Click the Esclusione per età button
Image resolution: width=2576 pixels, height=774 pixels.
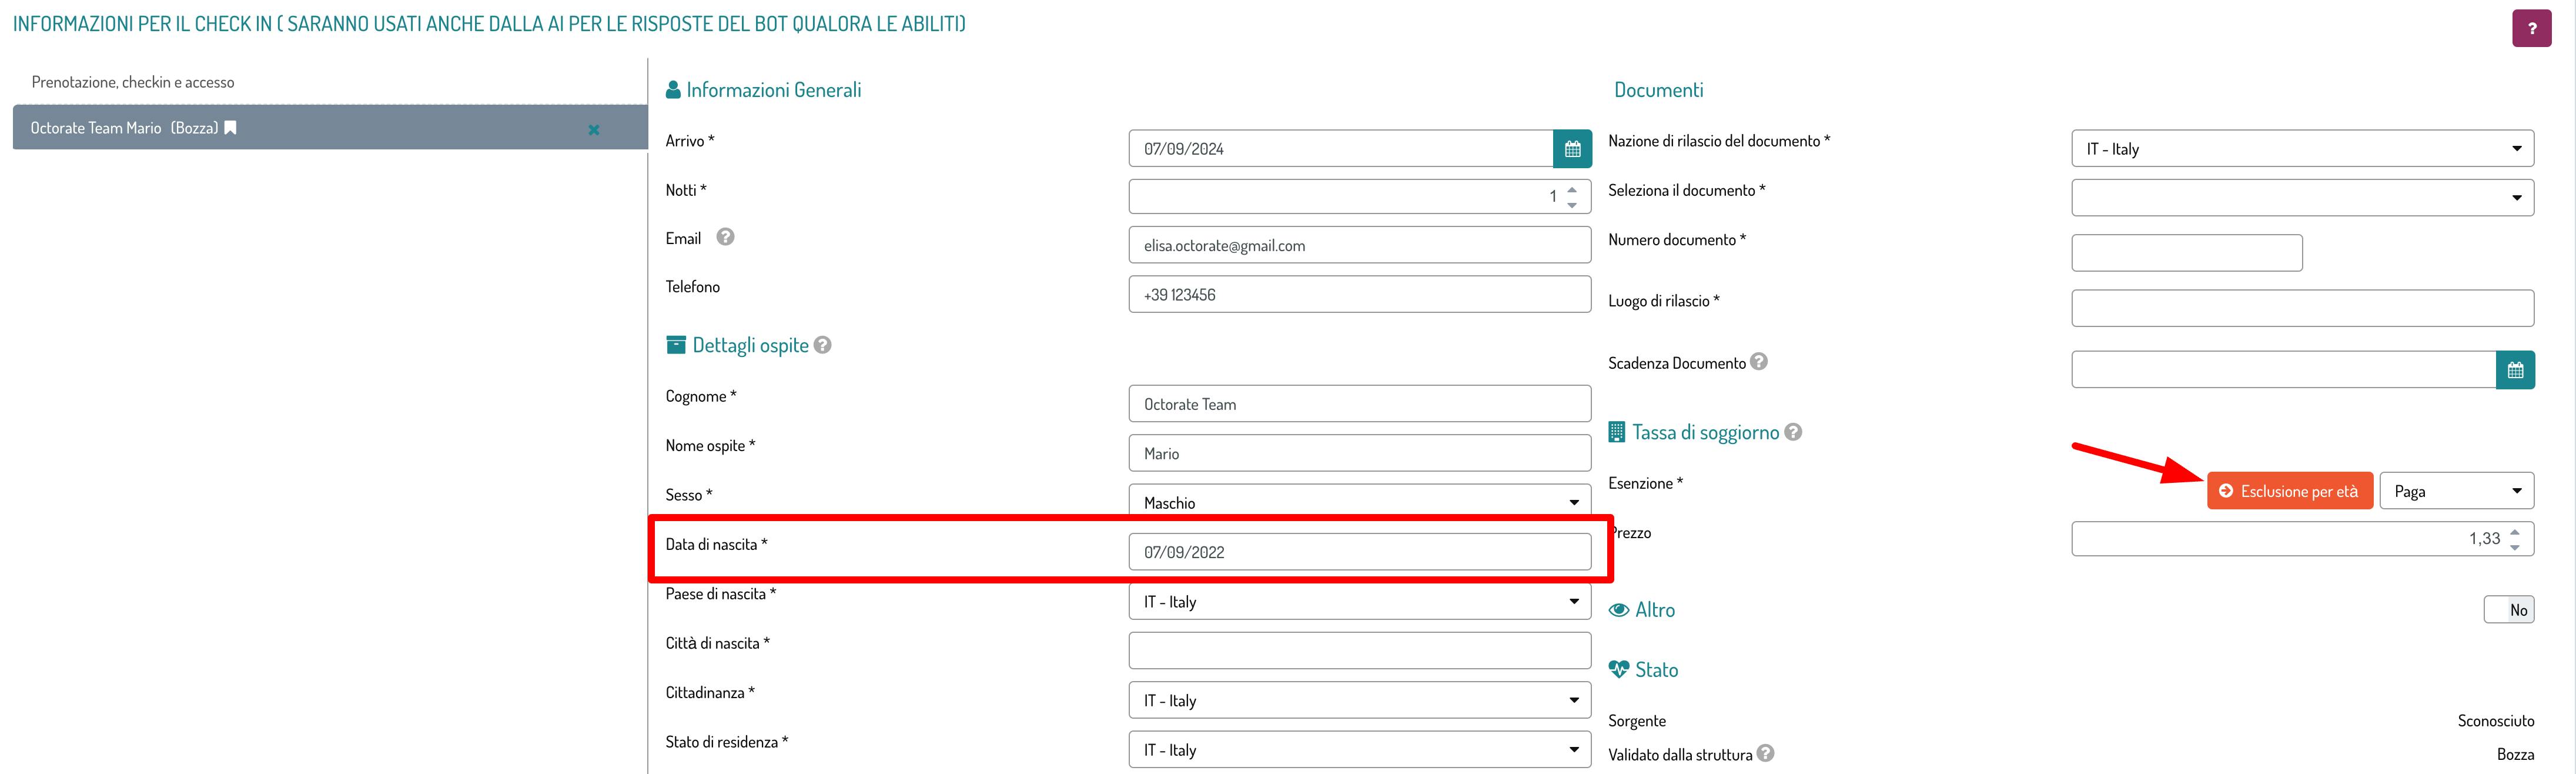pos(2289,491)
